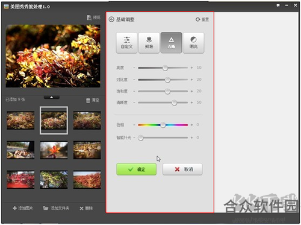Click the 已添加 9 张 count label
The image size is (301, 225).
(x=15, y=100)
